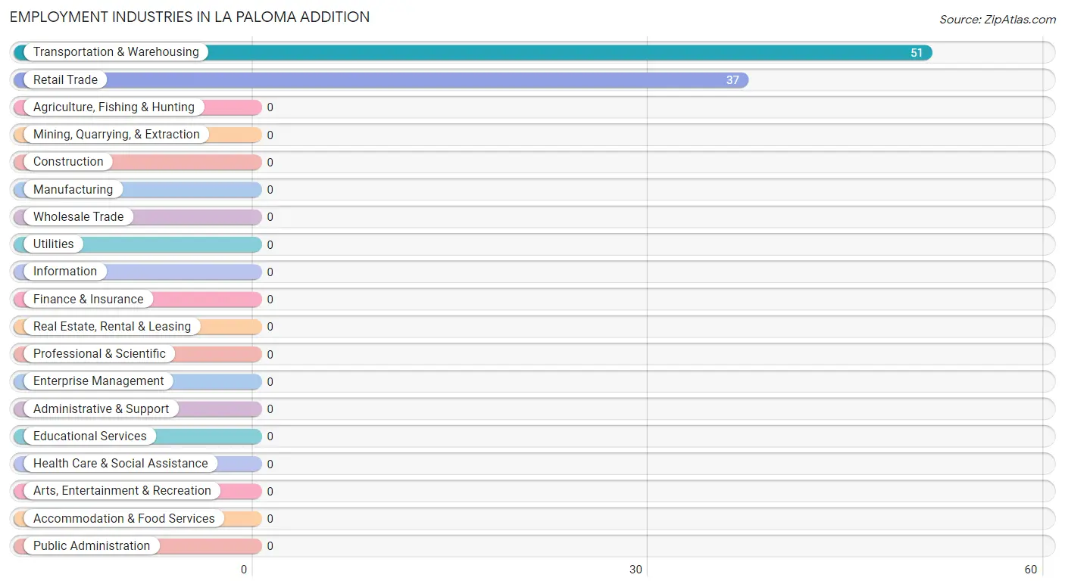
Task: Click the Wholesale Trade label
Action: 78,216
